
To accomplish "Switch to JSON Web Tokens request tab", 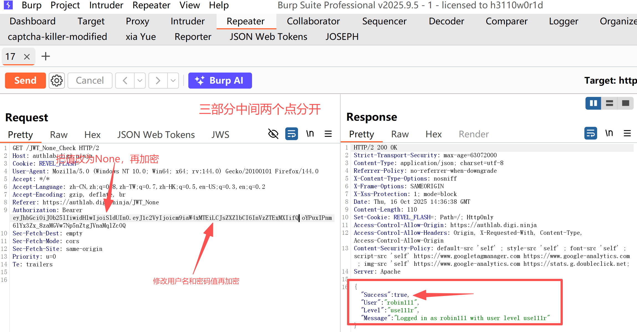I will [156, 135].
